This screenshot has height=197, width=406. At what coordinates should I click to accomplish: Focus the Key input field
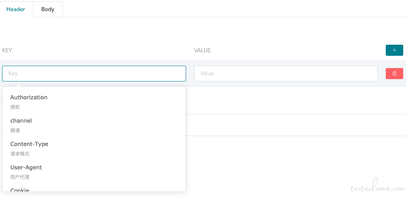tap(94, 74)
